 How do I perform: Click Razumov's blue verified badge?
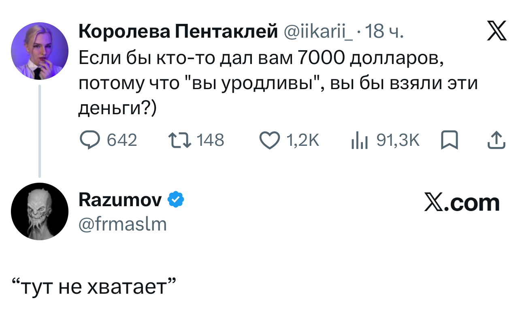pos(177,200)
